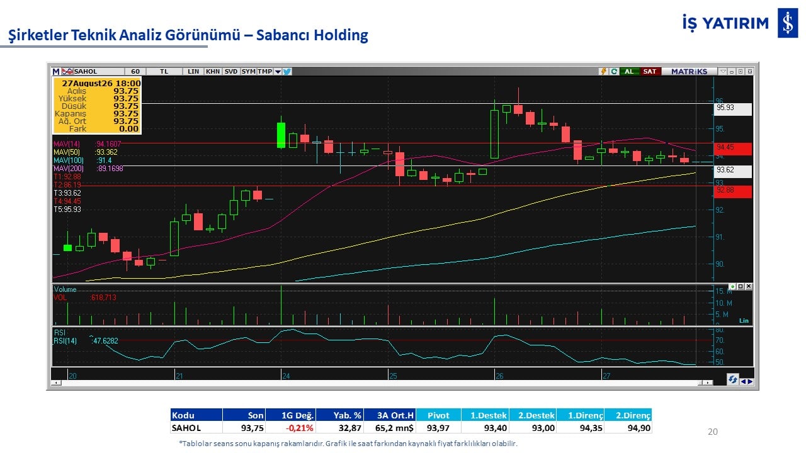
Task: Click the MATRIKS logo button
Action: pyautogui.click(x=689, y=72)
